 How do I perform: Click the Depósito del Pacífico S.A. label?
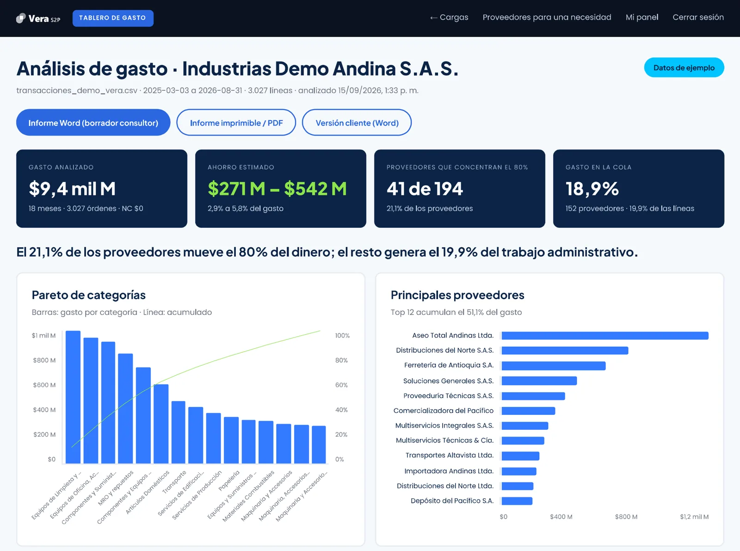point(452,501)
